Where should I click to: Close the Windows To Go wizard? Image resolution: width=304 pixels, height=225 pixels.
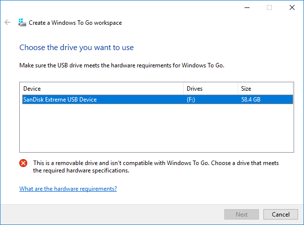tap(292, 7)
